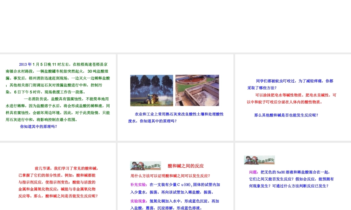Select the red-text slide starting 前几节课

(x=58, y=176)
